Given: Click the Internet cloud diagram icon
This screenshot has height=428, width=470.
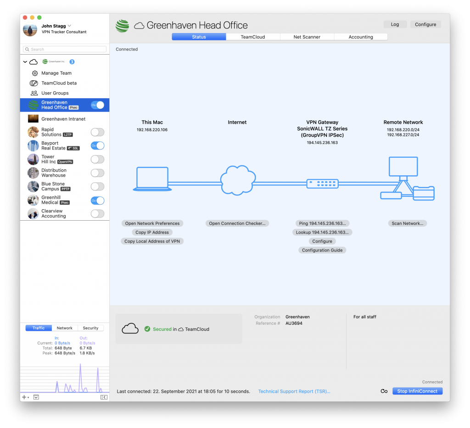Looking at the screenshot, I should click(238, 180).
